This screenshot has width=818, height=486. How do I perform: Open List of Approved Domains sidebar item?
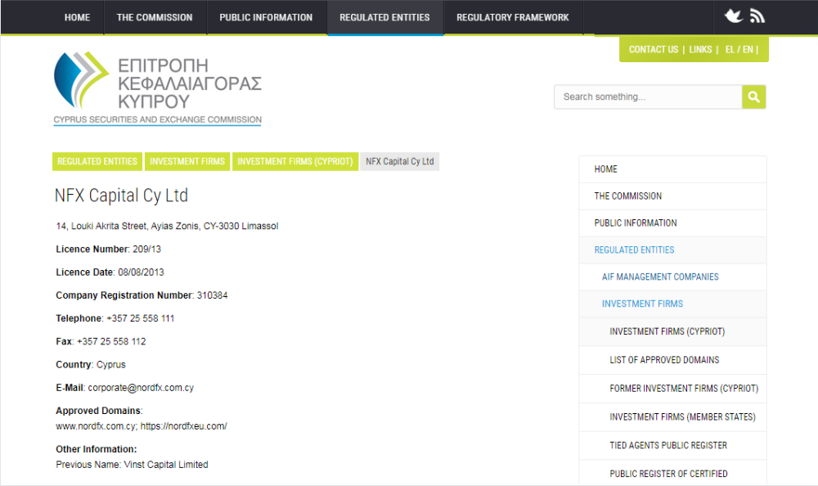(x=664, y=360)
